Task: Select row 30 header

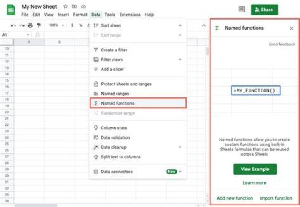Action: [7, 175]
